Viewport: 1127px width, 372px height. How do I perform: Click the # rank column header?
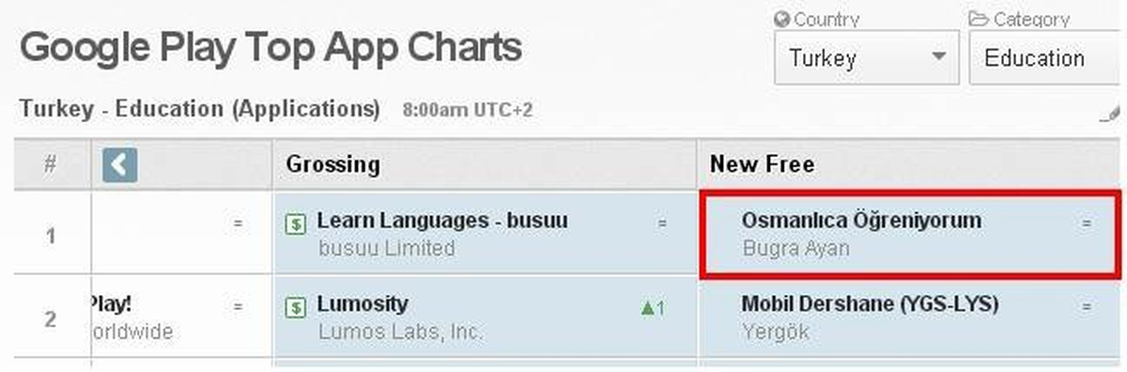(x=51, y=165)
